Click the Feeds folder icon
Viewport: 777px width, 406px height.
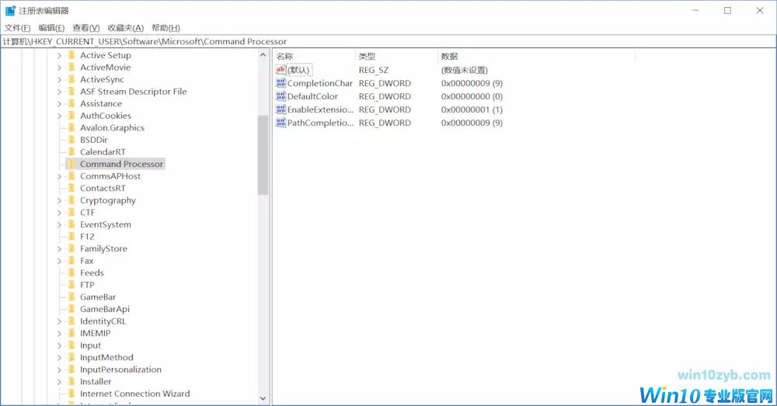click(71, 272)
